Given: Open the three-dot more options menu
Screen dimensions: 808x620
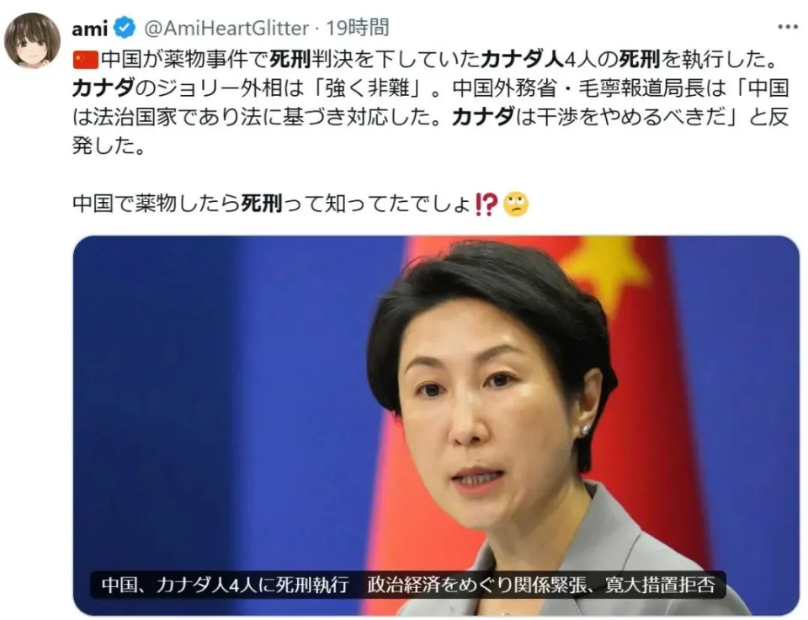Looking at the screenshot, I should [787, 27].
